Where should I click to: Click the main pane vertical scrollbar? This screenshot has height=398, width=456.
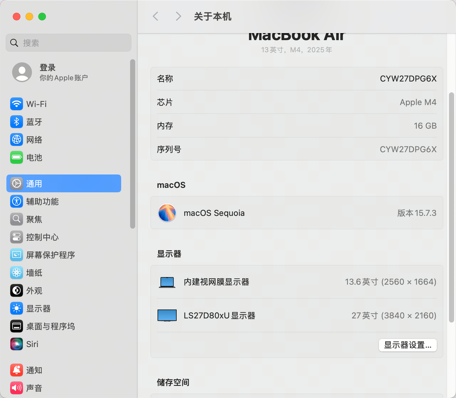pos(451,207)
